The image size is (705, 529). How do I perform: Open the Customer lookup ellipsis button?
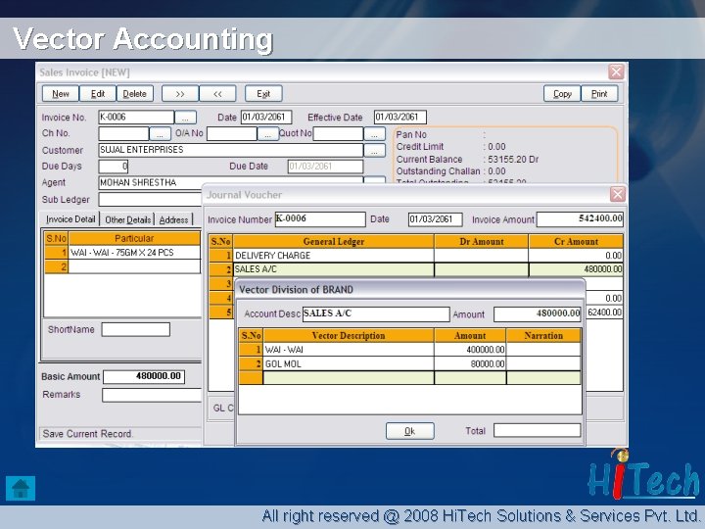tap(374, 150)
